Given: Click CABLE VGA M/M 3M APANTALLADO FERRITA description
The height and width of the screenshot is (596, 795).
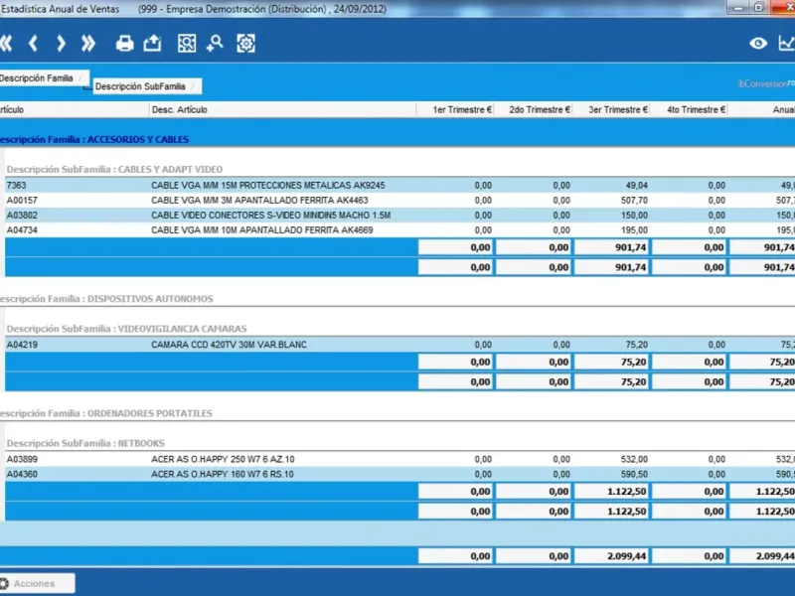Looking at the screenshot, I should [x=259, y=201].
